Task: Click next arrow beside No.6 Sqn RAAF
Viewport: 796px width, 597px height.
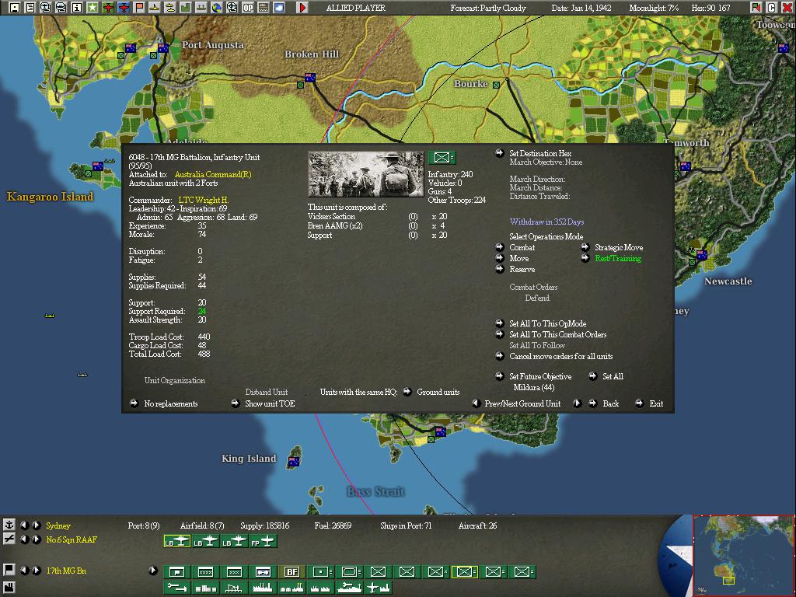Action: point(36,539)
